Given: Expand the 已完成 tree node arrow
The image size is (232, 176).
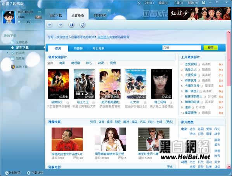Looking at the screenshot, I should [x=7, y=52].
